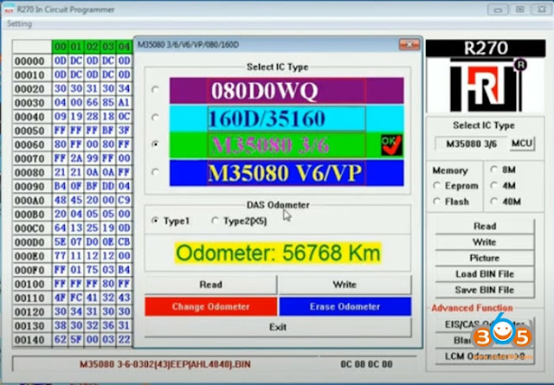This screenshot has height=385, width=554.
Task: Click hex cell A1 in row 00030
Action: pyautogui.click(x=124, y=102)
